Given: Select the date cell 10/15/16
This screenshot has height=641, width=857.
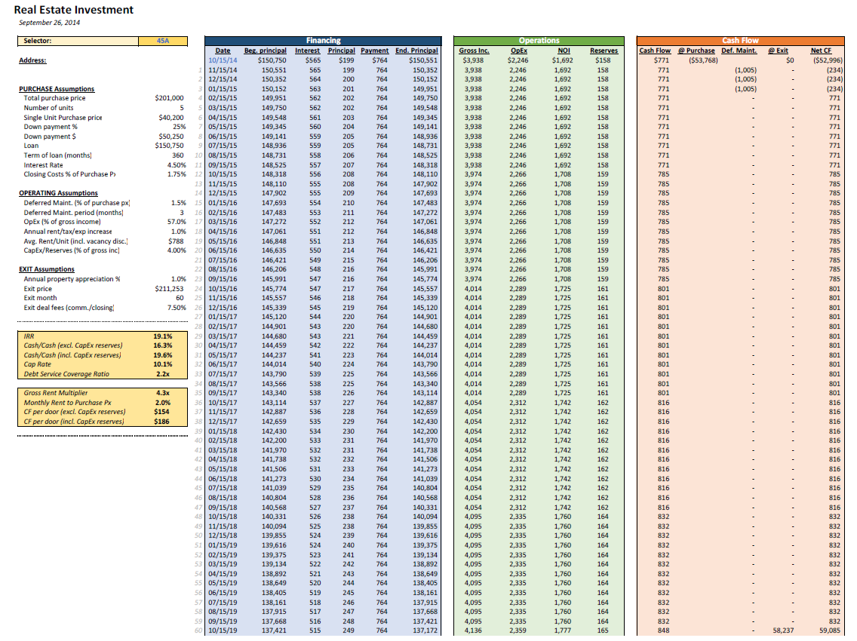Looking at the screenshot, I should coord(223,289).
